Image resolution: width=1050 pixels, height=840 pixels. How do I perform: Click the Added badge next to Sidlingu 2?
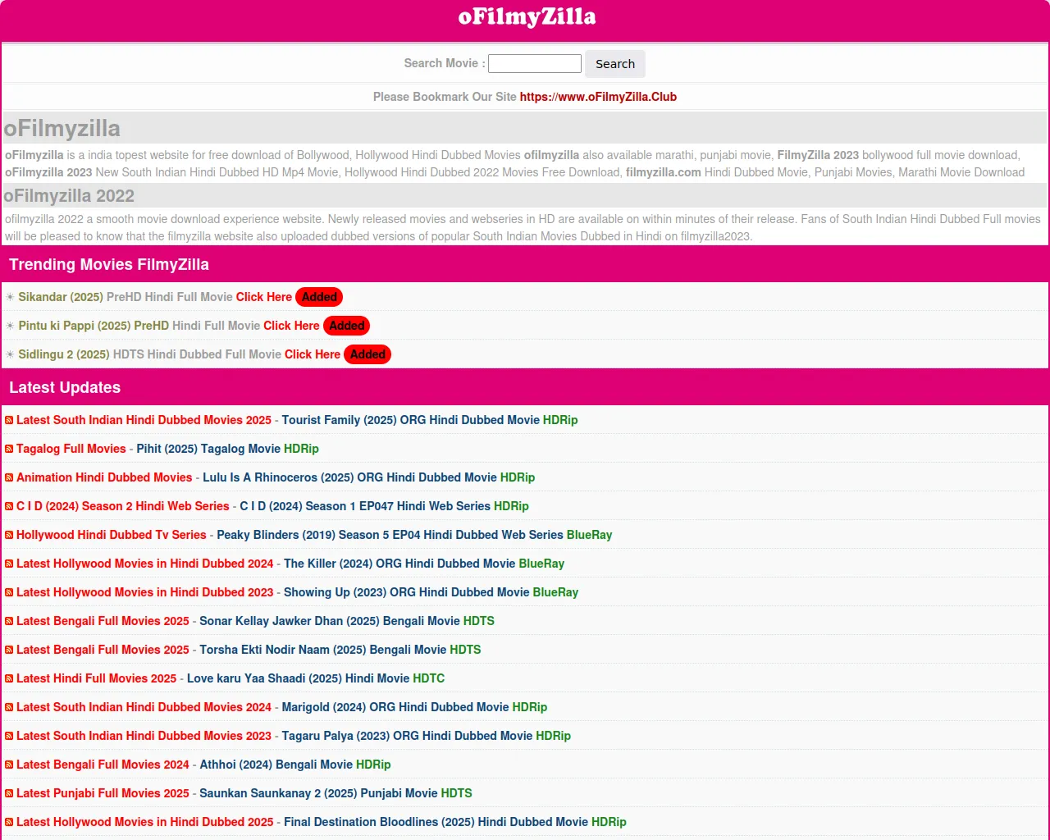point(367,354)
